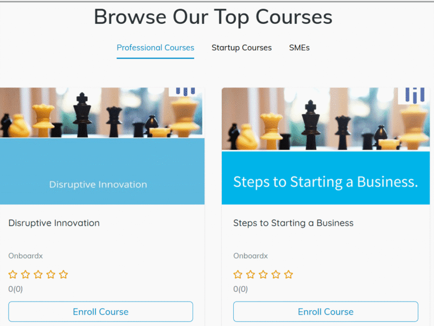Enroll in Steps to Starting a Business course

(326, 311)
